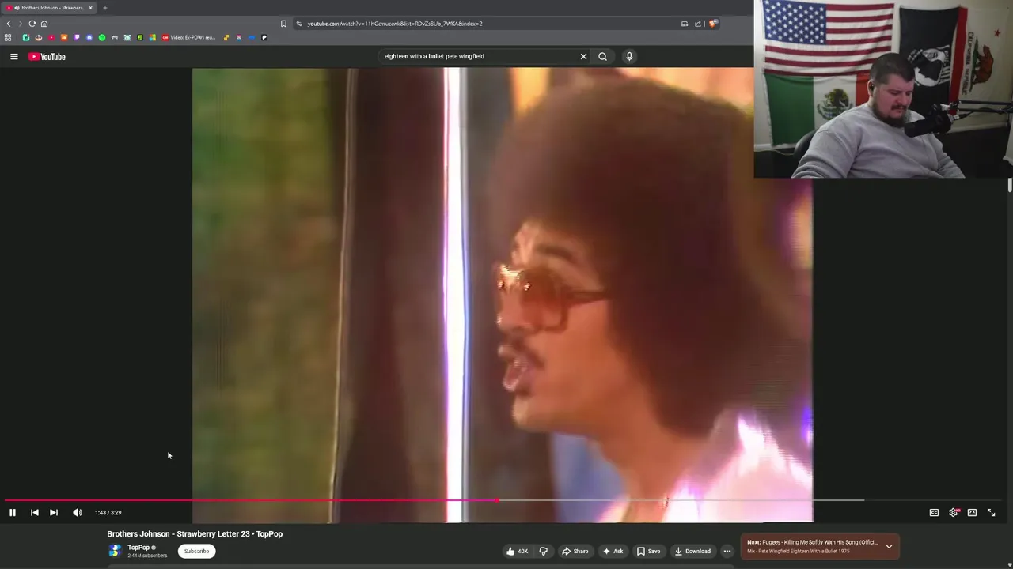Viewport: 1013px width, 569px height.
Task: Go back in browser
Action: pyautogui.click(x=9, y=24)
